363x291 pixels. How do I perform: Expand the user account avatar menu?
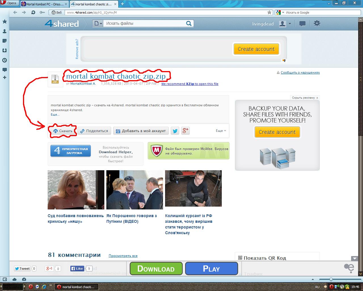(x=285, y=24)
